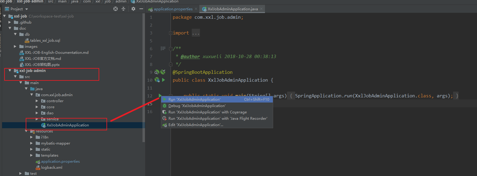Click the Spring search gutter icon on line 9
This screenshot has height=176, width=477.
click(157, 72)
